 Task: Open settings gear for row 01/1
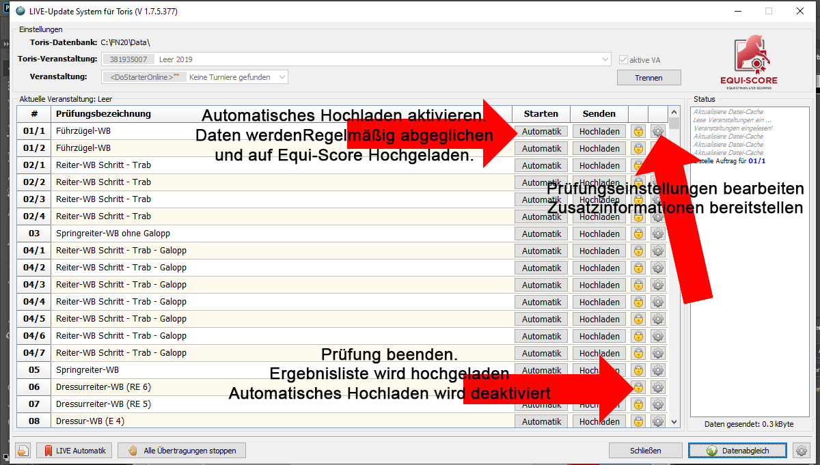658,131
